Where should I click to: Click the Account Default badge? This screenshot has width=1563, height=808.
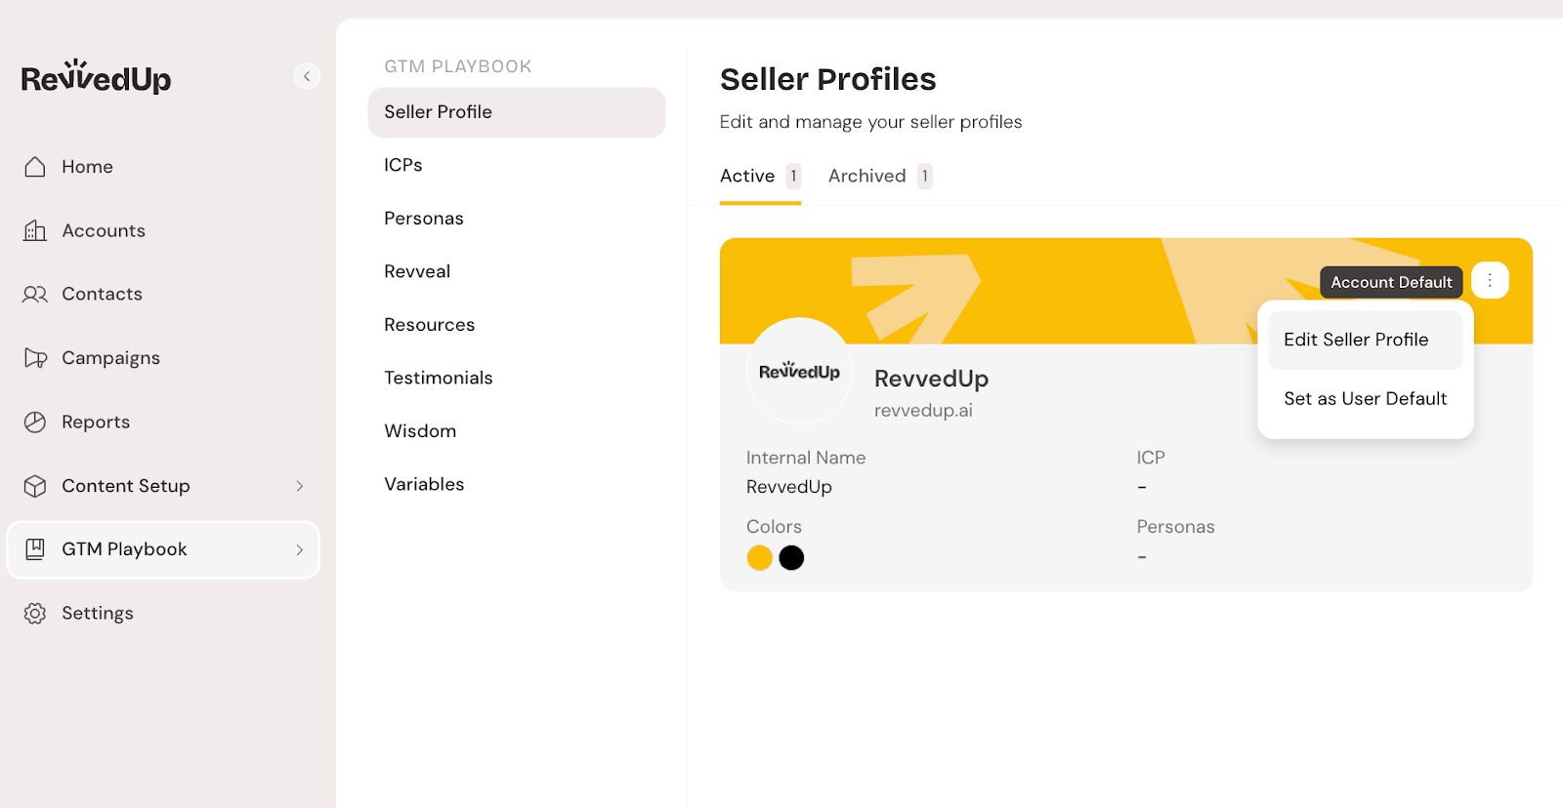click(1390, 283)
